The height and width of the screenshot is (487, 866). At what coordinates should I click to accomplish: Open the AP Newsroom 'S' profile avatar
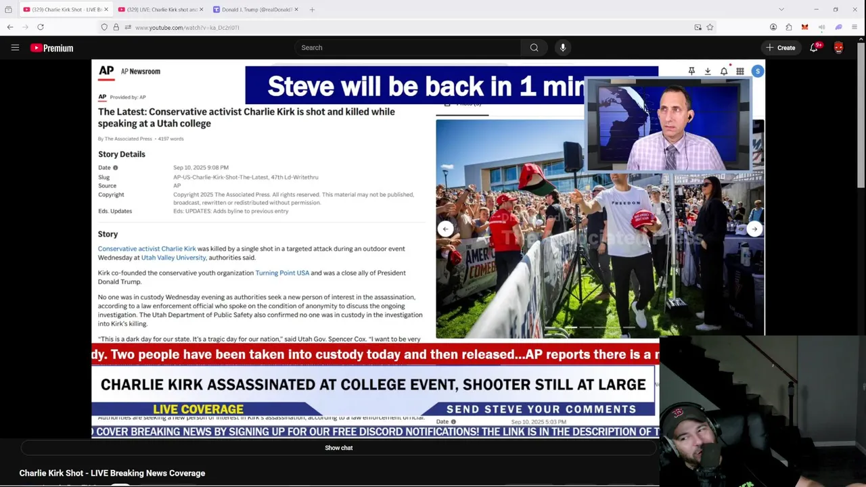pyautogui.click(x=757, y=71)
